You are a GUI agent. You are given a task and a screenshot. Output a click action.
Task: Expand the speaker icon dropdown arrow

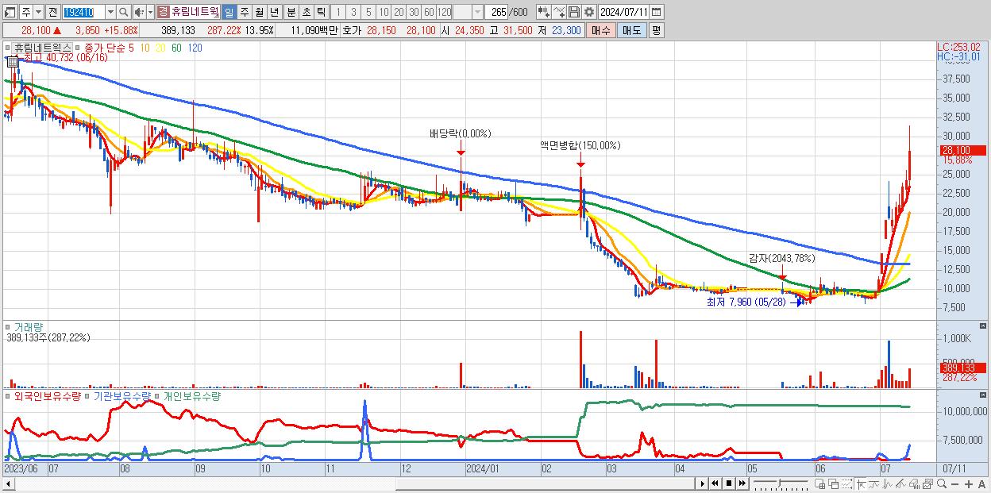click(x=150, y=12)
